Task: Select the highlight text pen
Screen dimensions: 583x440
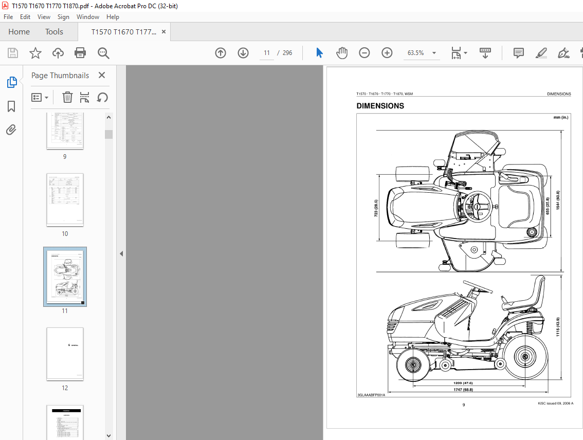Action: 541,53
